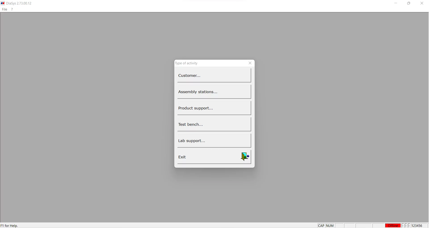Click the DiaSys logo in title bar

[x=3, y=3]
